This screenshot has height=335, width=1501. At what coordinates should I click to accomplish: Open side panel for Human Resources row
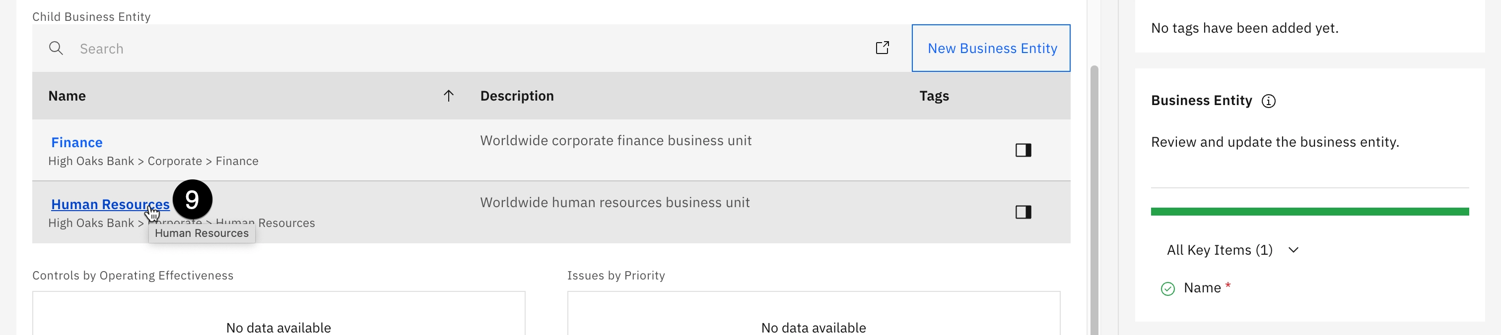coord(1023,212)
